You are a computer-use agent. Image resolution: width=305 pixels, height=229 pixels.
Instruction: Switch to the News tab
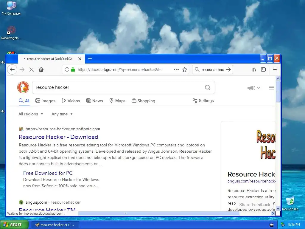coord(94,101)
